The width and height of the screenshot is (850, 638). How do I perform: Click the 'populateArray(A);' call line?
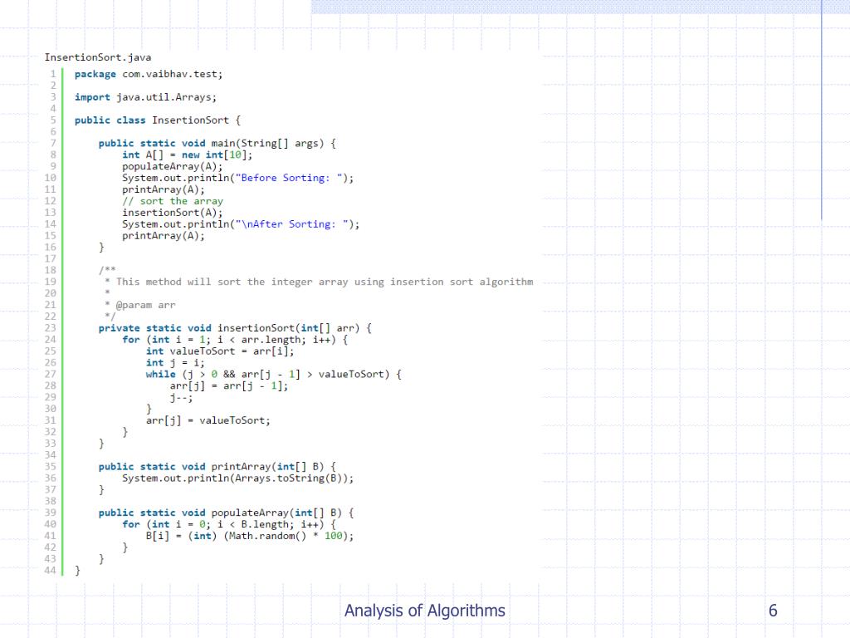coord(173,166)
